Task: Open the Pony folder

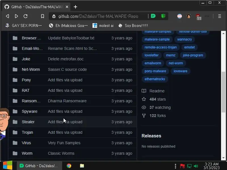Action: (x=26, y=80)
